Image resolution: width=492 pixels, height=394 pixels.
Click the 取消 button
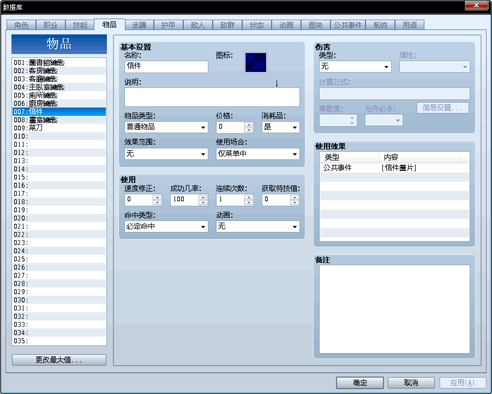point(411,383)
